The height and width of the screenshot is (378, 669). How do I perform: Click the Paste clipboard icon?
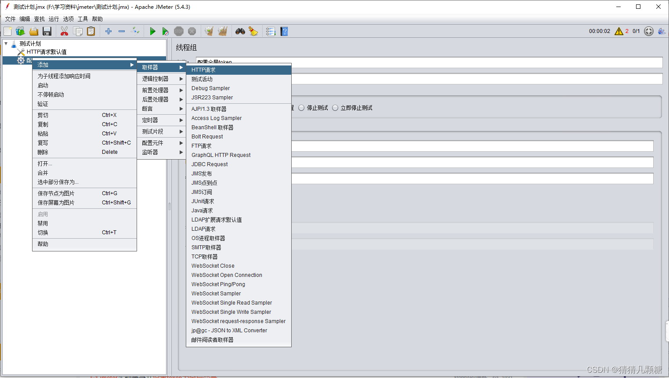(x=91, y=31)
